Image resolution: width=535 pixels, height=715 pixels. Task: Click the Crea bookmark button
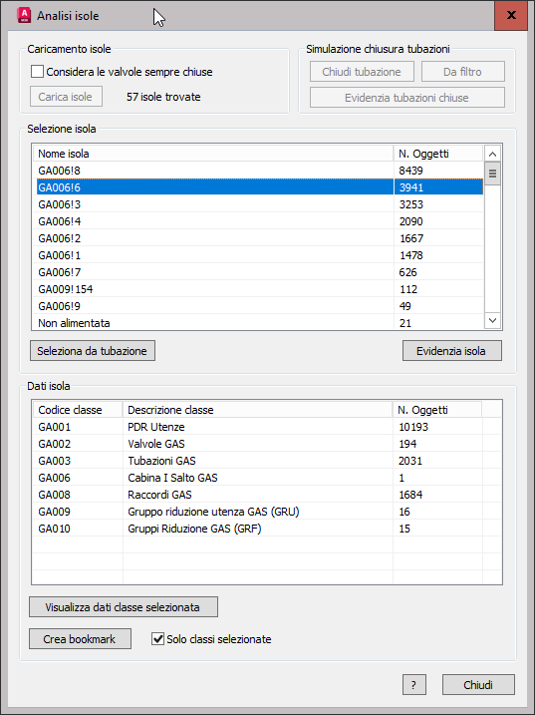(81, 639)
